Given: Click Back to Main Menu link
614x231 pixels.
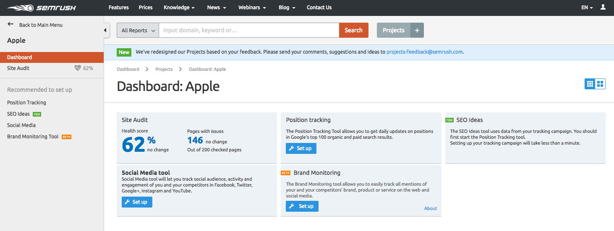Looking at the screenshot, I should click(41, 25).
